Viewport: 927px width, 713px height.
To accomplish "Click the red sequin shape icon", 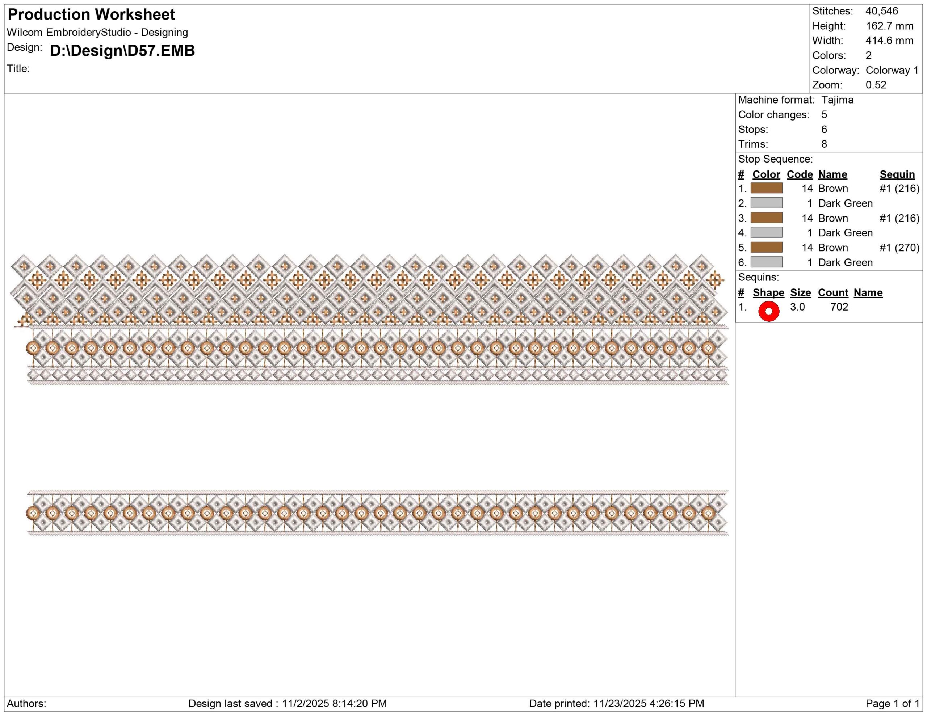I will tap(769, 311).
